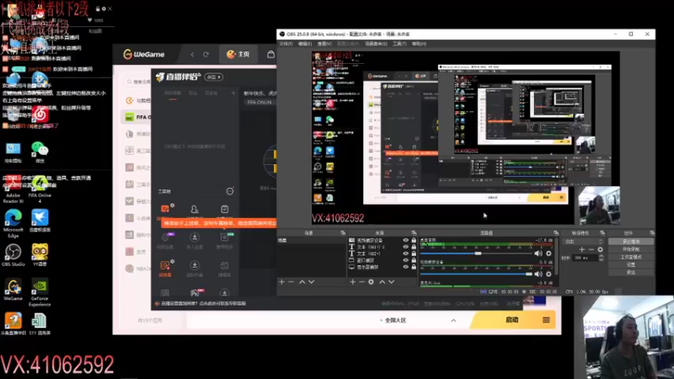
Task: Click Start Recording button in OBS controls
Action: 630,249
